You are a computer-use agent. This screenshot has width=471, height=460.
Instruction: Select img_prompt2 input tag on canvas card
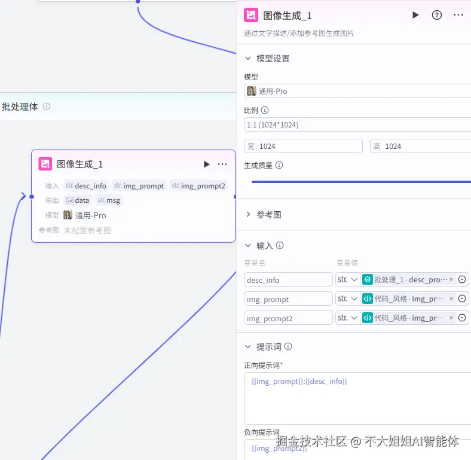click(198, 185)
